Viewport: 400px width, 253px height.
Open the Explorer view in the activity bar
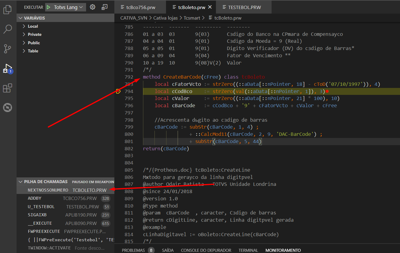click(8, 10)
